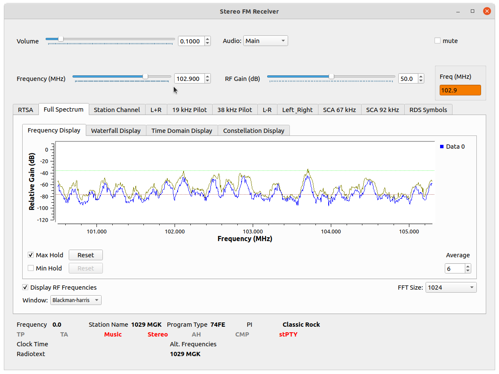The height and width of the screenshot is (374, 499).
Task: Click the blue Data 0 legend marker
Action: pyautogui.click(x=442, y=147)
